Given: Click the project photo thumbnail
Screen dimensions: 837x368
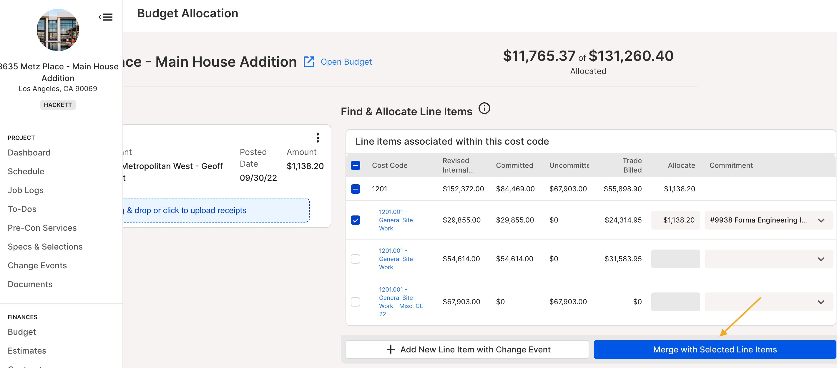Looking at the screenshot, I should click(58, 30).
